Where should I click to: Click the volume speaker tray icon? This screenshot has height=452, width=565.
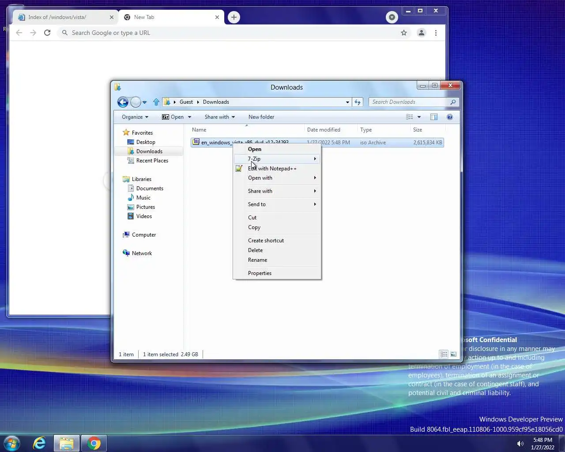pyautogui.click(x=520, y=444)
